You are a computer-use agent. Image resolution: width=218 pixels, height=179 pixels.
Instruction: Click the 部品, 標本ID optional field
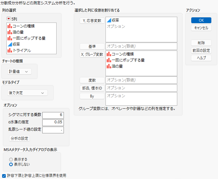click(x=141, y=88)
